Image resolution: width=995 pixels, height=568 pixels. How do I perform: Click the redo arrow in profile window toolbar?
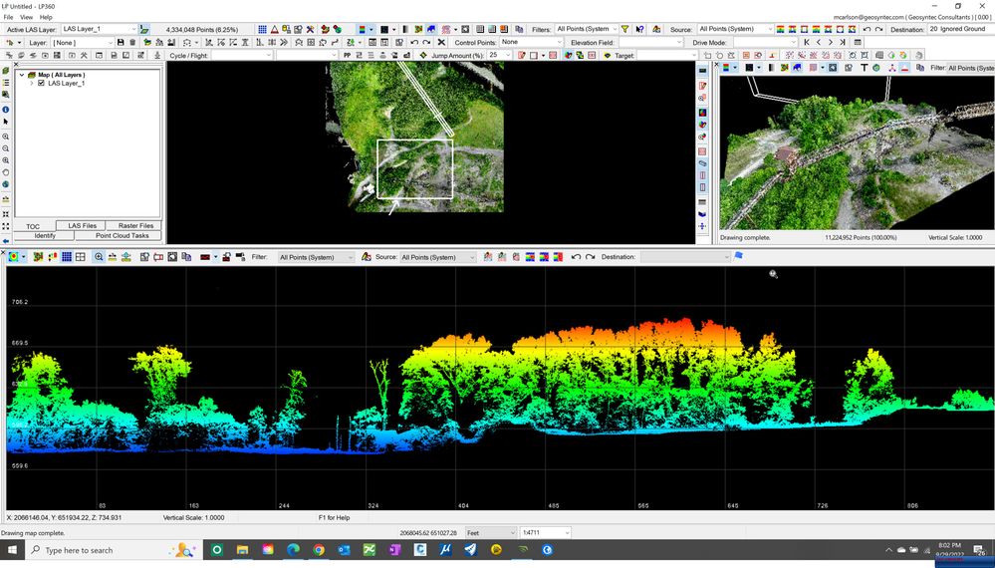point(591,257)
